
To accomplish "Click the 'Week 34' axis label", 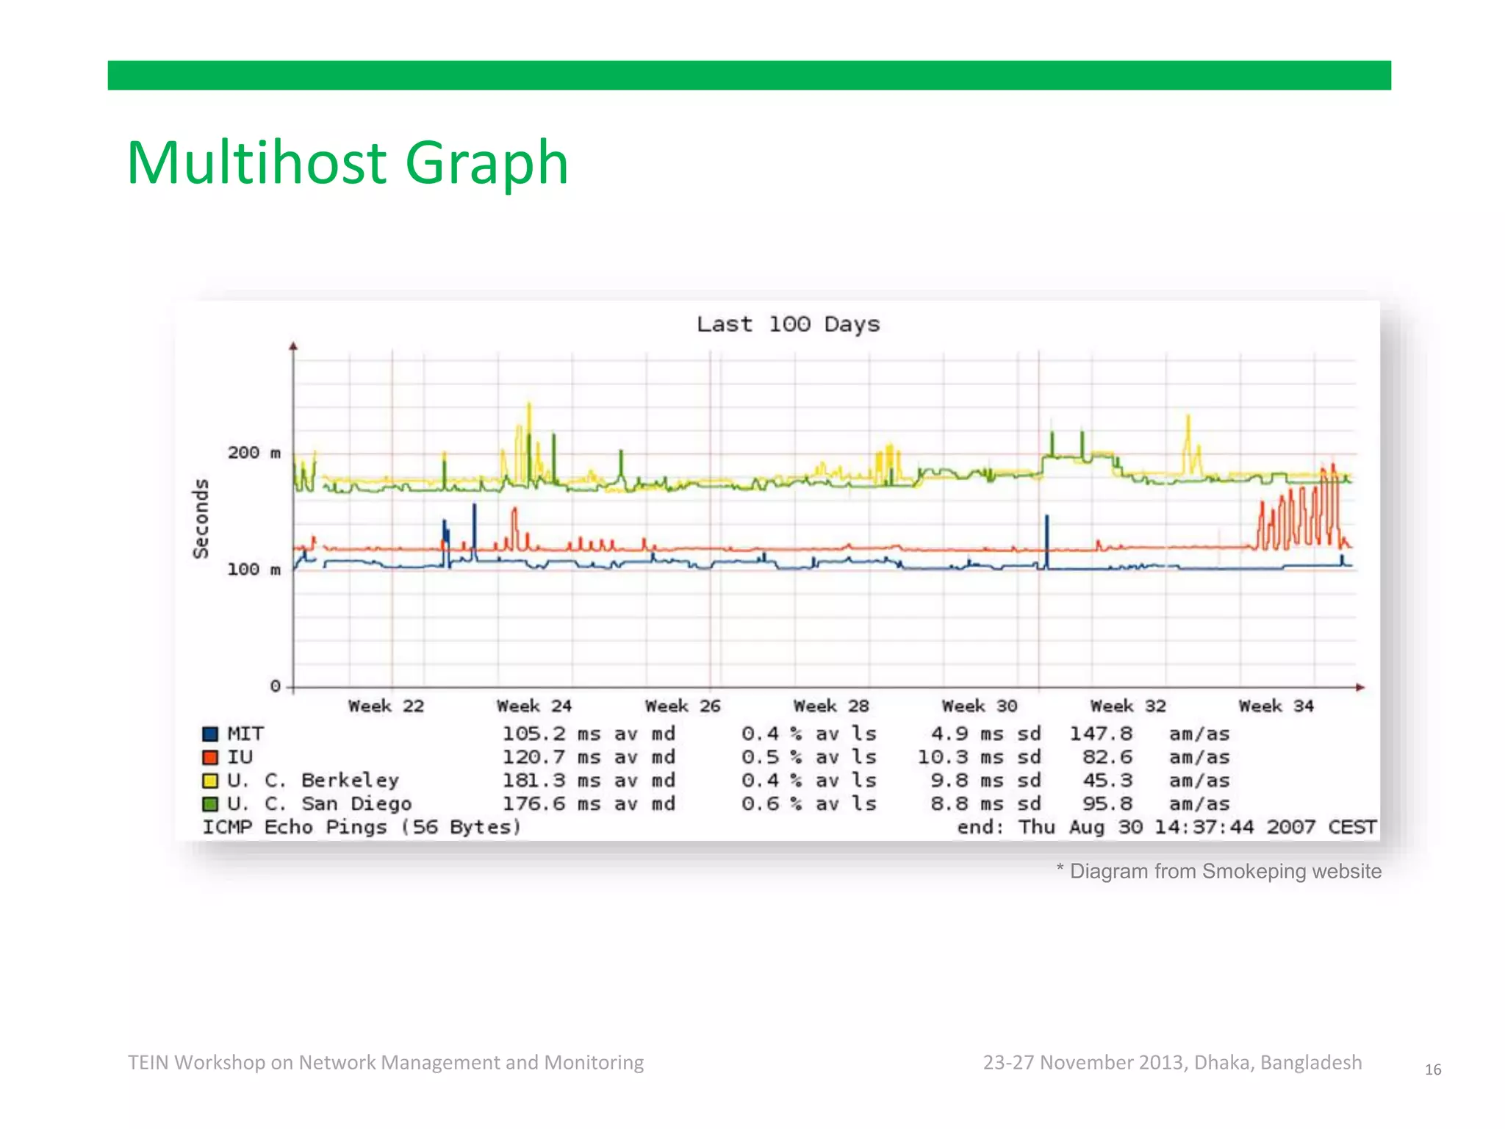I will [x=1276, y=706].
